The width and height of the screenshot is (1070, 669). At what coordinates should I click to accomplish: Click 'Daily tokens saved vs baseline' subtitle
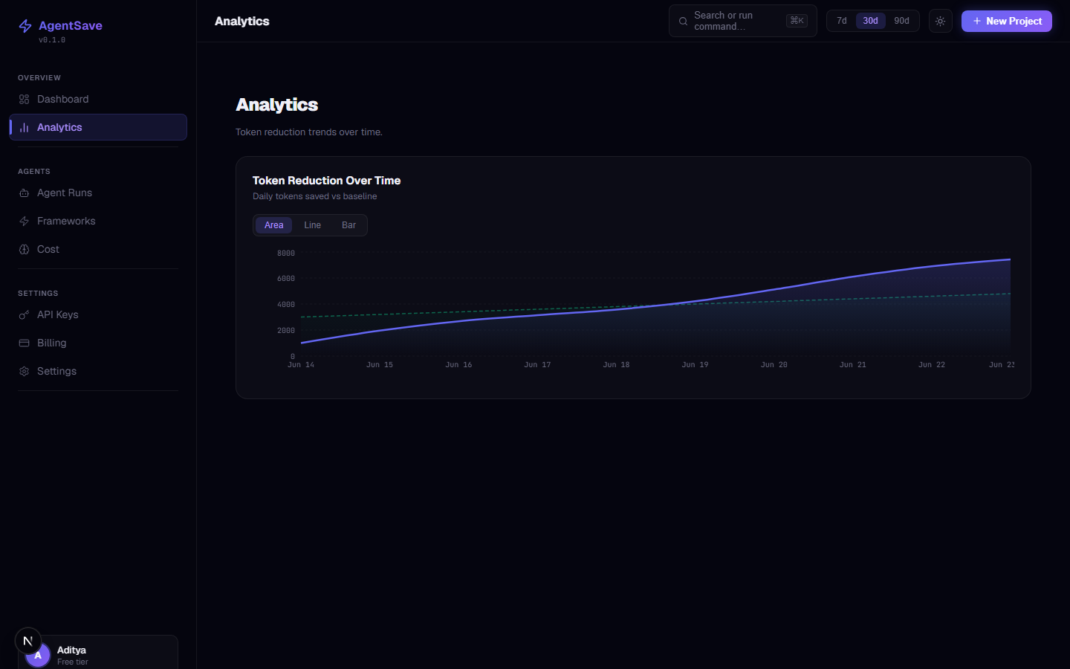[x=315, y=196]
